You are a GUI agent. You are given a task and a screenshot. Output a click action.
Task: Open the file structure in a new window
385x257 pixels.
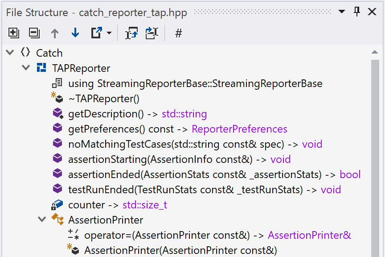97,33
